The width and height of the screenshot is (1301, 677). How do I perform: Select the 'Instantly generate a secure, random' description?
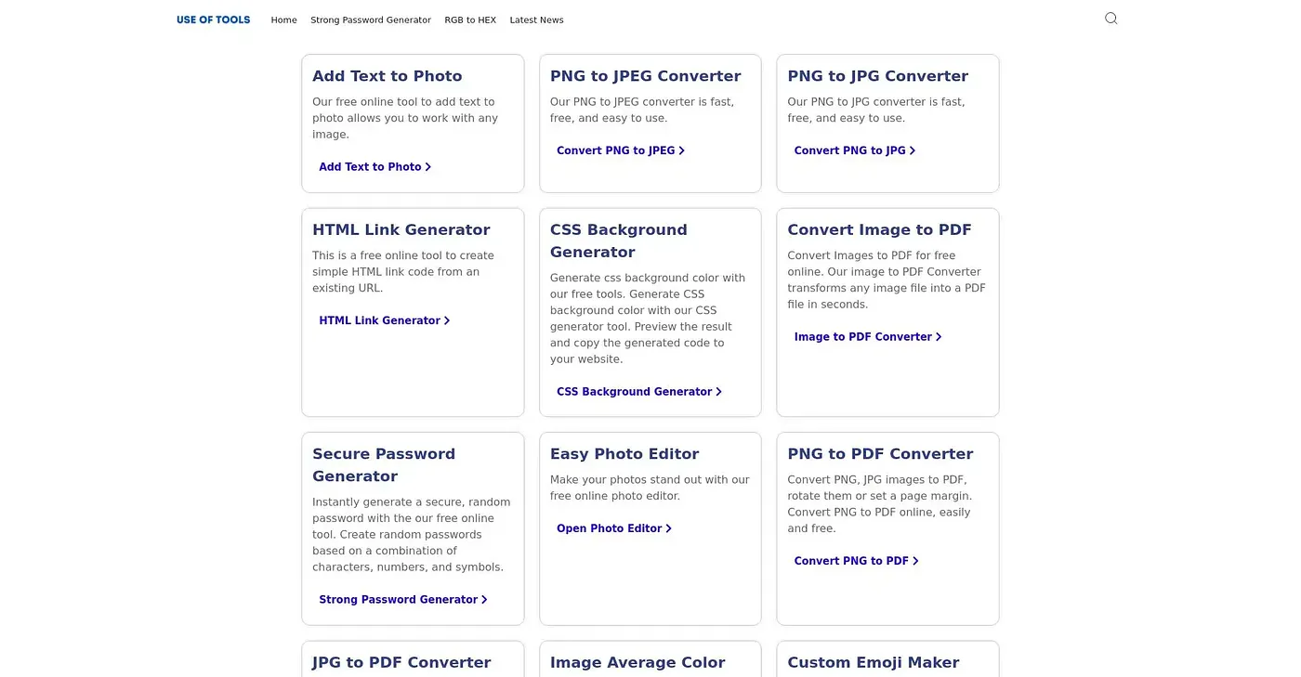pos(411,534)
